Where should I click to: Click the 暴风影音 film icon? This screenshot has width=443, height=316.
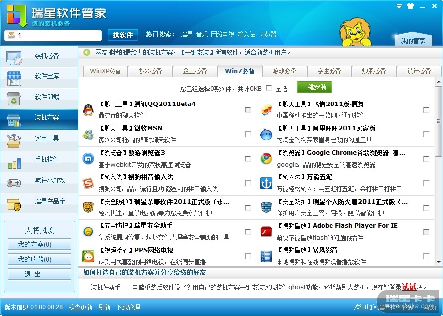pyautogui.click(x=266, y=256)
